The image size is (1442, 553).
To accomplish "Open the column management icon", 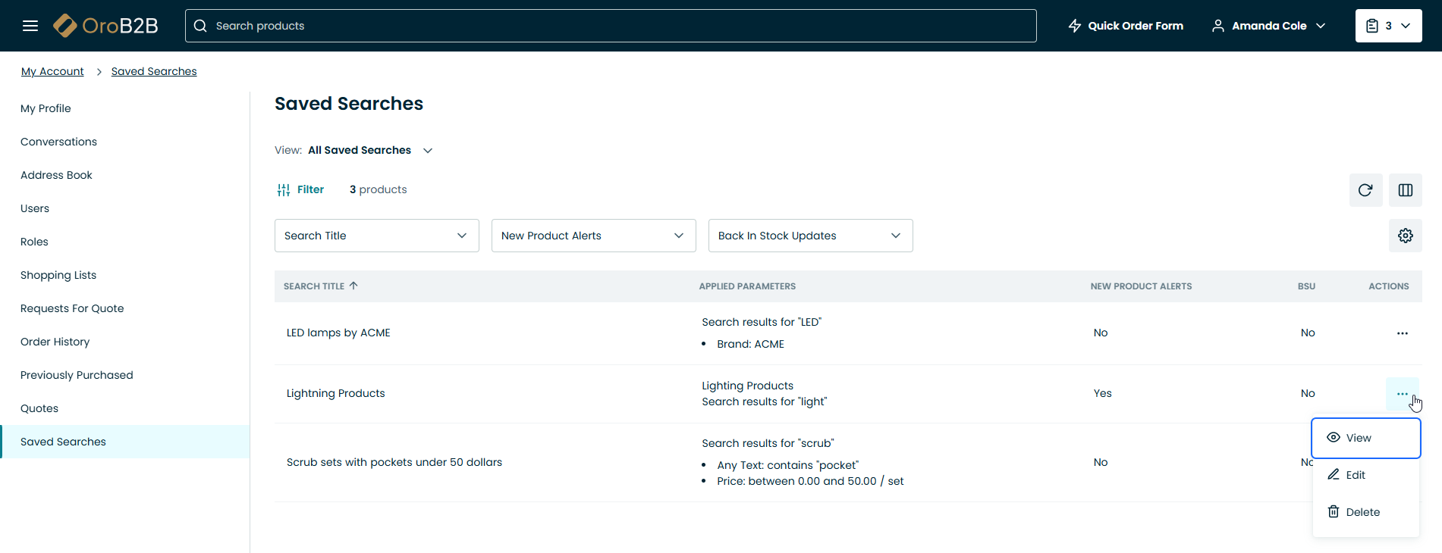I will point(1406,190).
